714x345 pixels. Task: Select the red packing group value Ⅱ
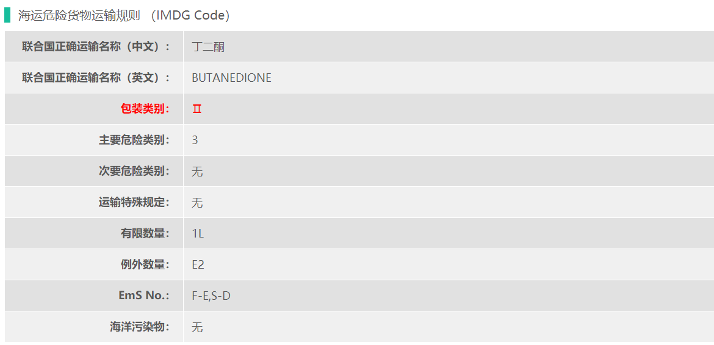pyautogui.click(x=197, y=109)
